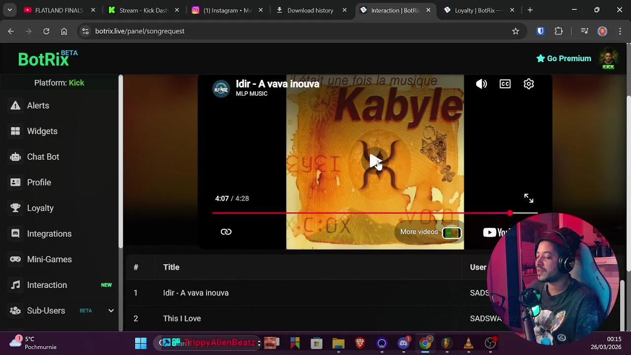Viewport: 631px width, 355px height.
Task: Open the Chrome extensions puzzle icon
Action: [x=559, y=31]
